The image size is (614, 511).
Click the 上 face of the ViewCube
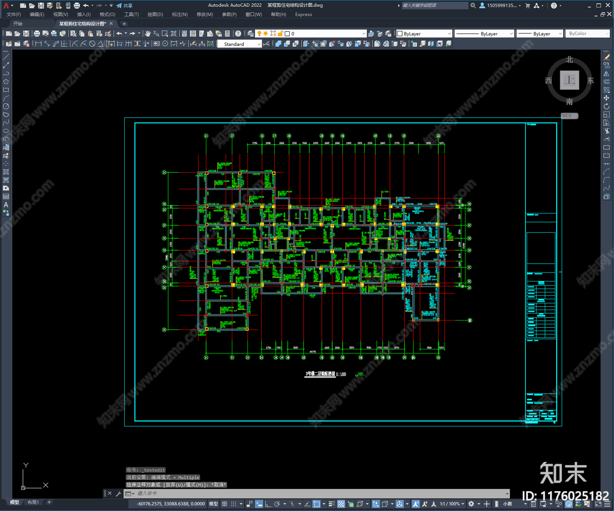coord(569,80)
